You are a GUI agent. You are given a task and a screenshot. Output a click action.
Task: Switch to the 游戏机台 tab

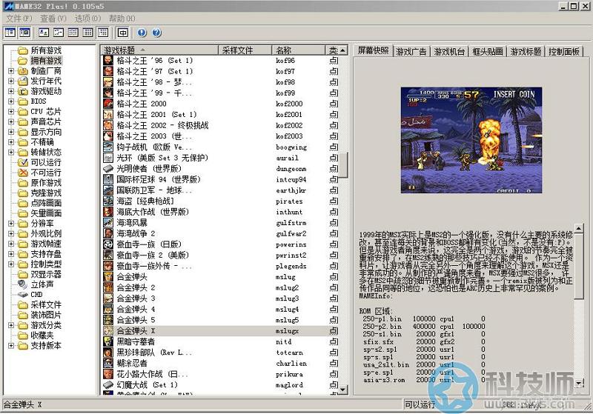point(449,52)
